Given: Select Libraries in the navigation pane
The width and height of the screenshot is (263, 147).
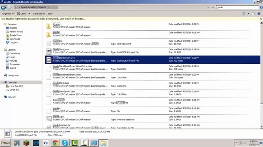Looking at the screenshot, I should pos(12,50).
